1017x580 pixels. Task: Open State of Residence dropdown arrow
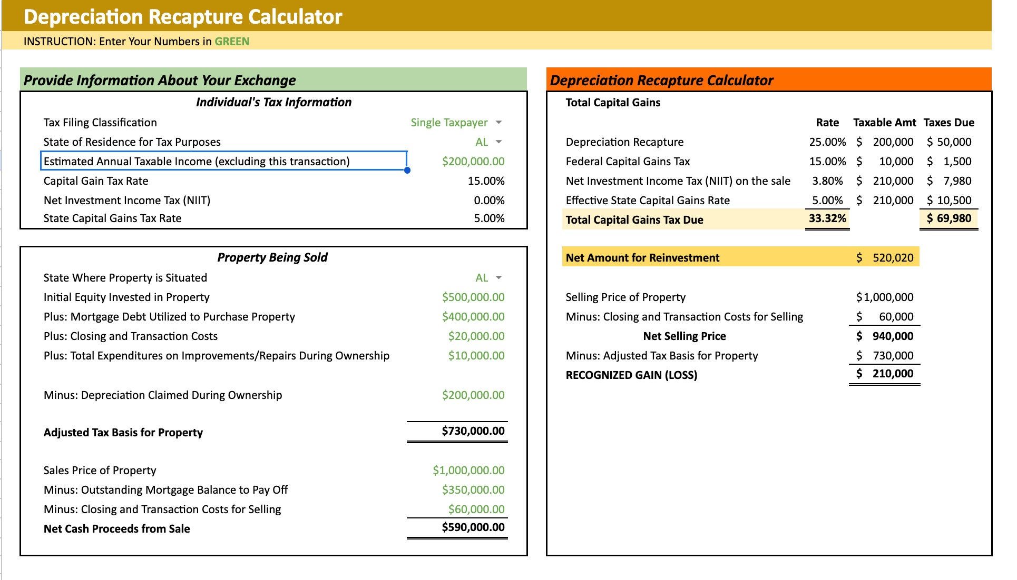[498, 142]
